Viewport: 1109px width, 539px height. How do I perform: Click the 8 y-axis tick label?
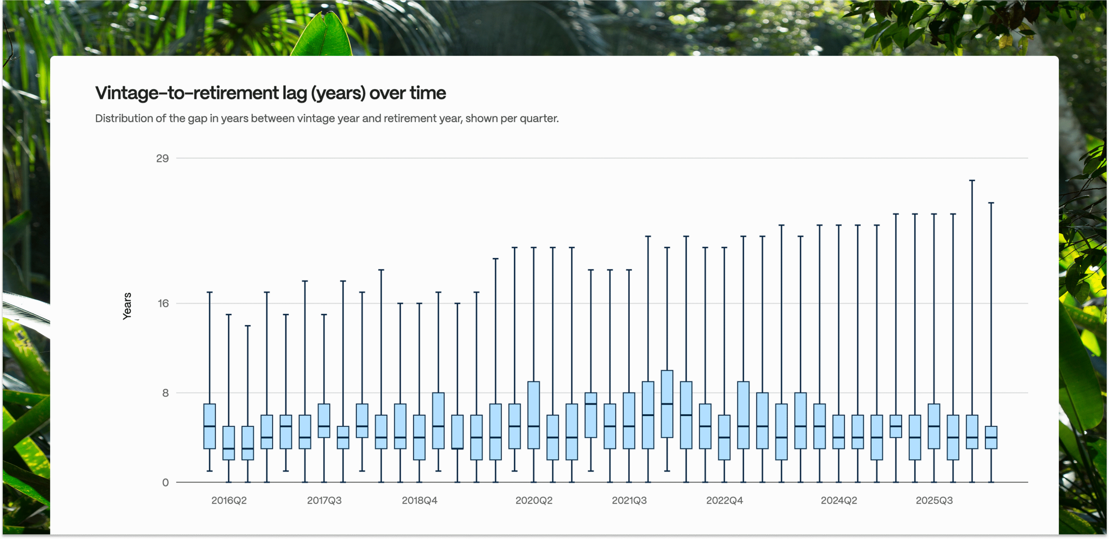[x=165, y=393]
